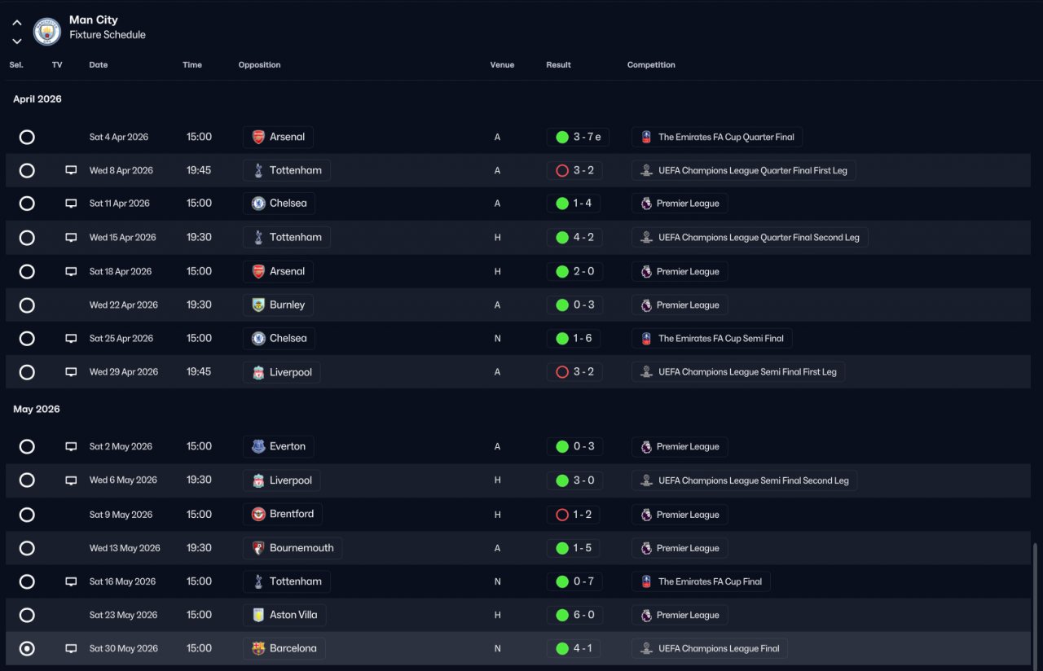1043x671 pixels.
Task: Click TV icon for Sat 16 May 2026 fixture
Action: pyautogui.click(x=71, y=581)
